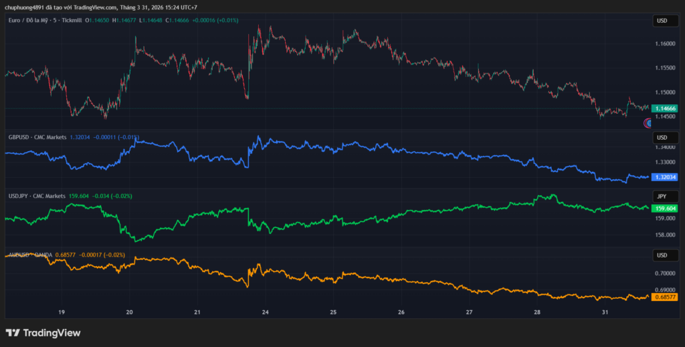This screenshot has width=685, height=347.
Task: Click the blue 1.32034 GBPUSD price tag
Action: click(x=665, y=177)
